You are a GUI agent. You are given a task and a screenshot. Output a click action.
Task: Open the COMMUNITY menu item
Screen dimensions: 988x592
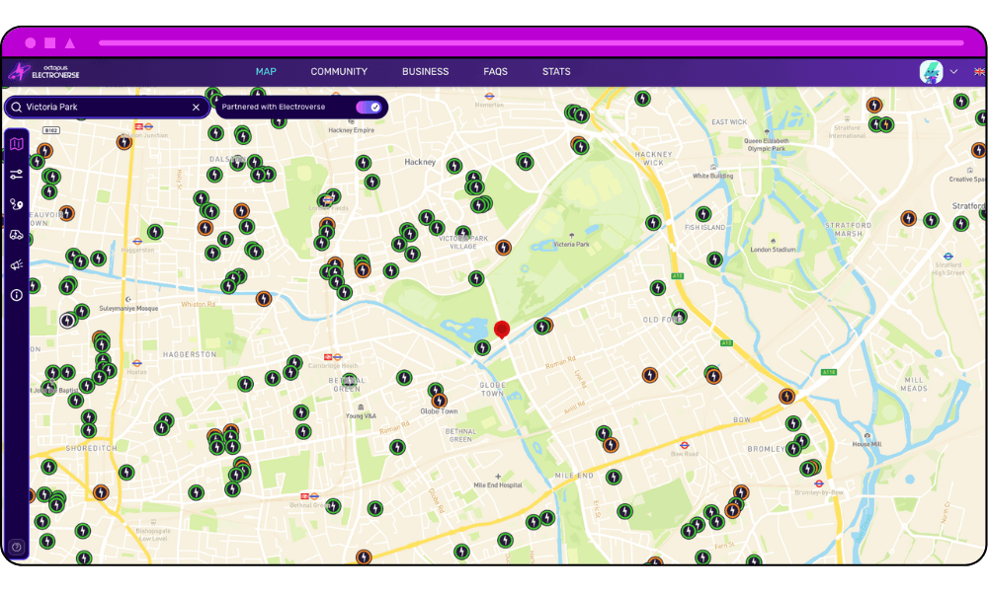339,72
